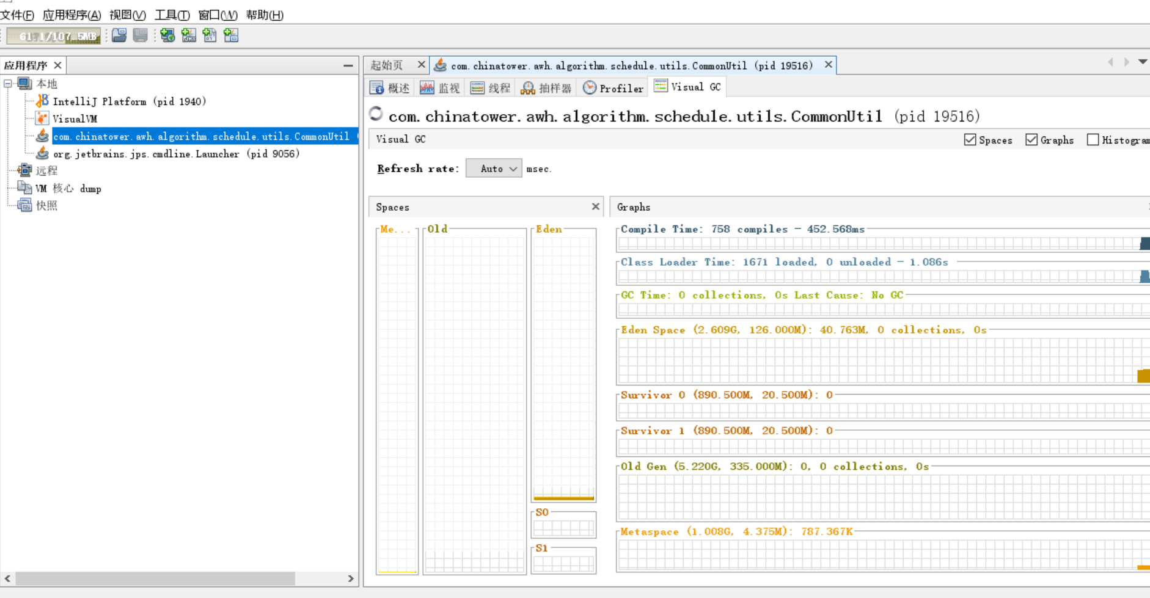Viewport: 1150px width, 598px height.
Task: Close the CommonUtil (pid 19516) tab
Action: pos(828,65)
